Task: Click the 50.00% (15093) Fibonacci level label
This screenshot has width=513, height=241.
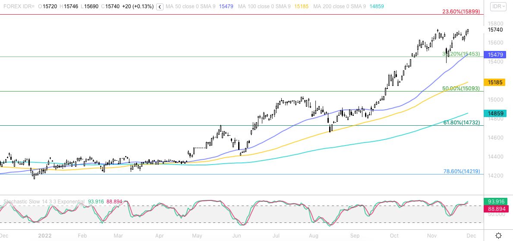Action: pos(461,89)
